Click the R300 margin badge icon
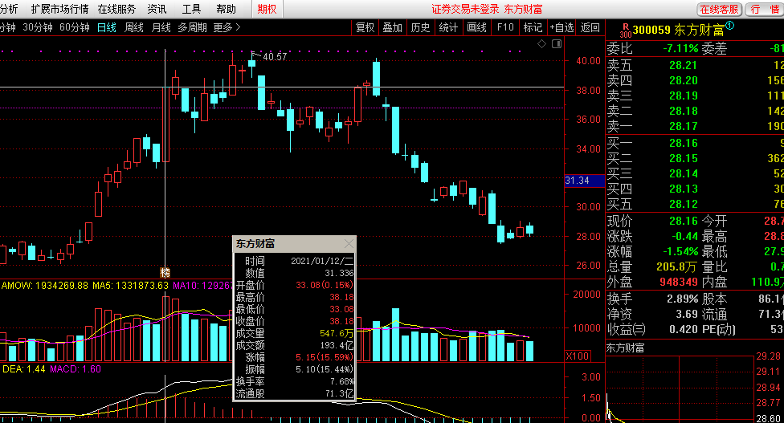The height and width of the screenshot is (423, 784). 626,31
